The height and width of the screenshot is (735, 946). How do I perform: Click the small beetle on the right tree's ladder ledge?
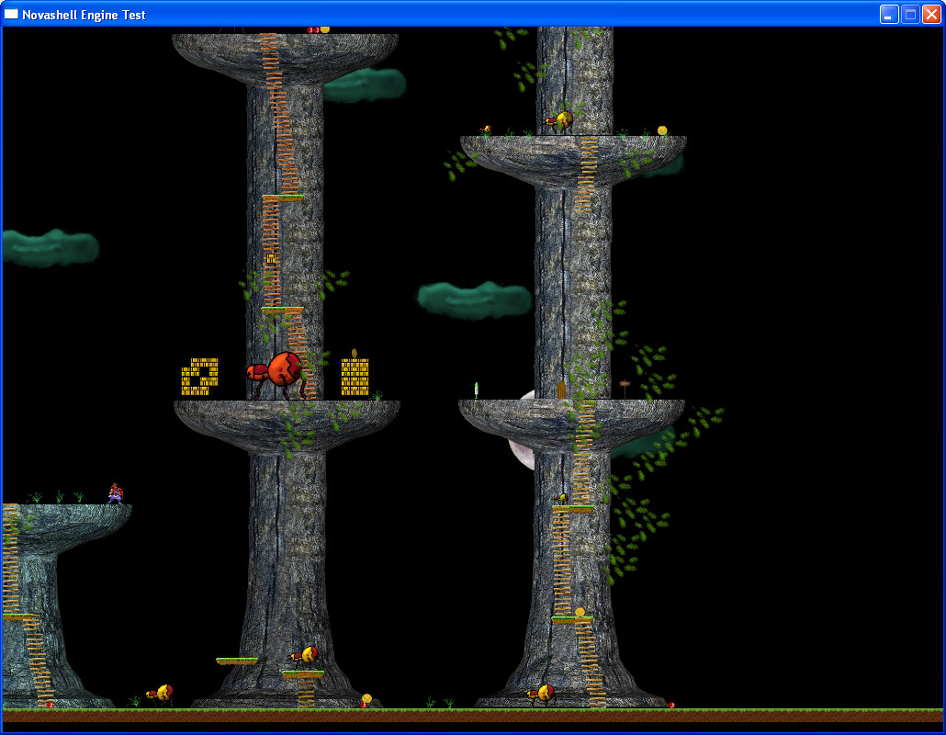pos(562,499)
